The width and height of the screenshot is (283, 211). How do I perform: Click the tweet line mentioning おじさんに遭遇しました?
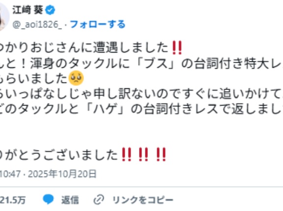pyautogui.click(x=91, y=48)
